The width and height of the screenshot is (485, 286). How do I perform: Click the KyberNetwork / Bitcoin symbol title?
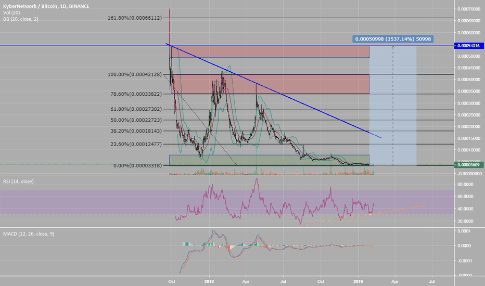pos(46,6)
